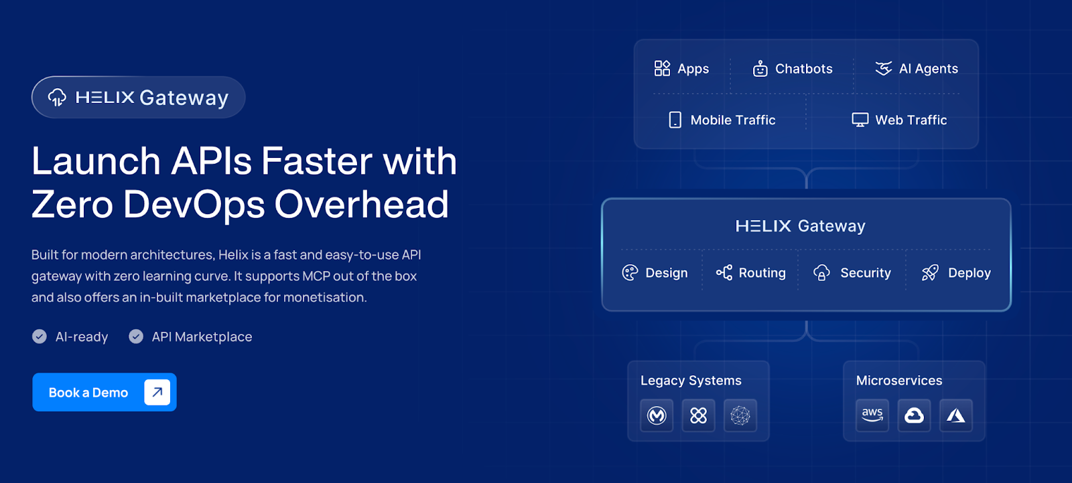Viewport: 1072px width, 483px height.
Task: Select the Helix Gateway badge text
Action: [152, 98]
